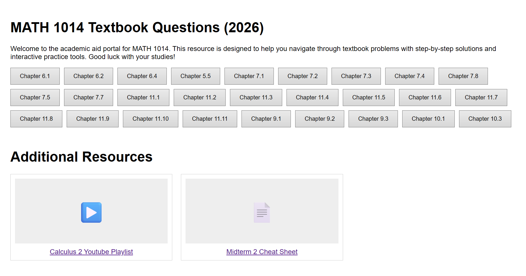Open Chapter 7.8 questions
The height and width of the screenshot is (276, 526).
tap(463, 76)
